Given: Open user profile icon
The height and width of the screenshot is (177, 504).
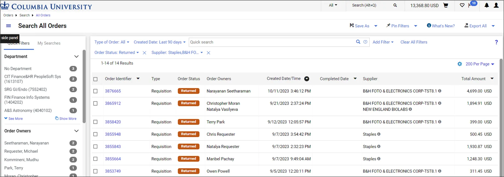Looking at the screenshot, I should pyautogui.click(x=496, y=5).
